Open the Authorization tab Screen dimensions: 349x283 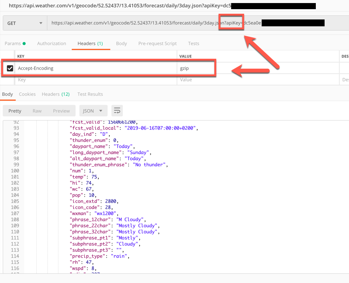pyautogui.click(x=51, y=43)
